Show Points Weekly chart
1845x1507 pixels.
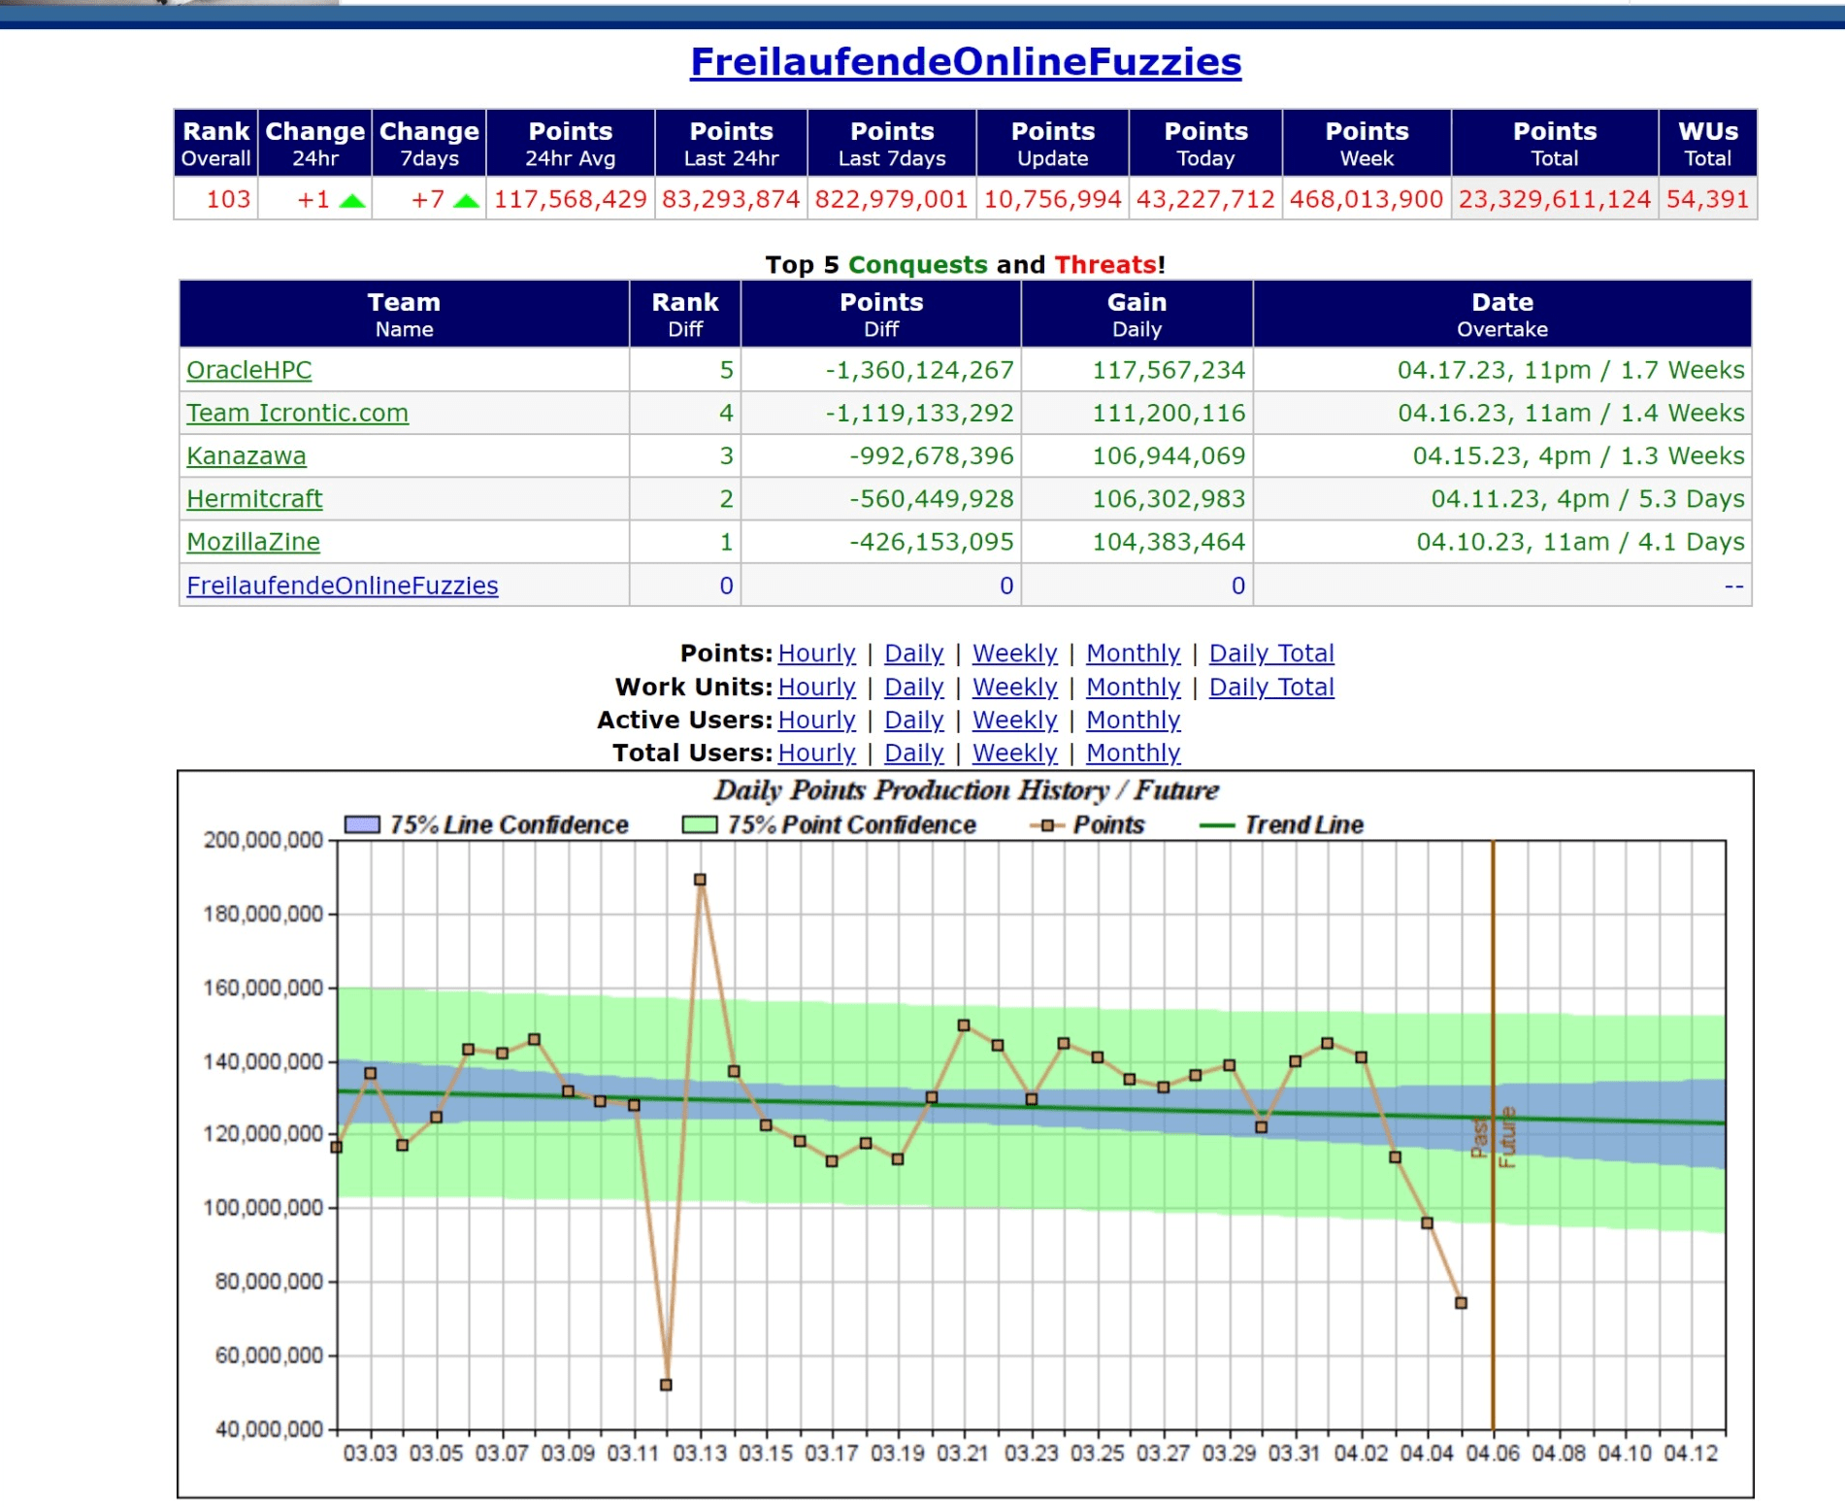click(1015, 653)
